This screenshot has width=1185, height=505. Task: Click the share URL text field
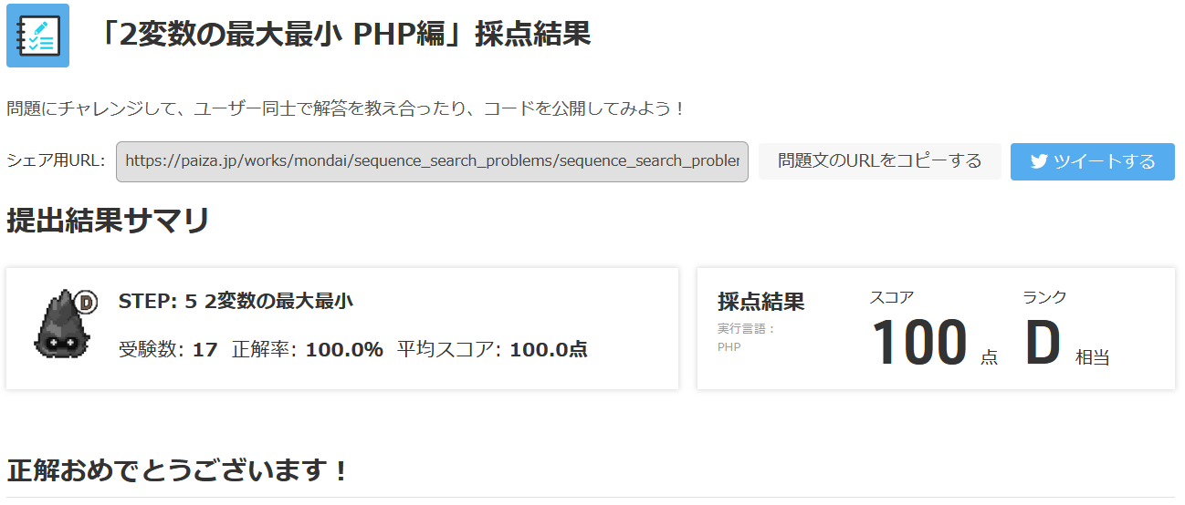point(432,161)
